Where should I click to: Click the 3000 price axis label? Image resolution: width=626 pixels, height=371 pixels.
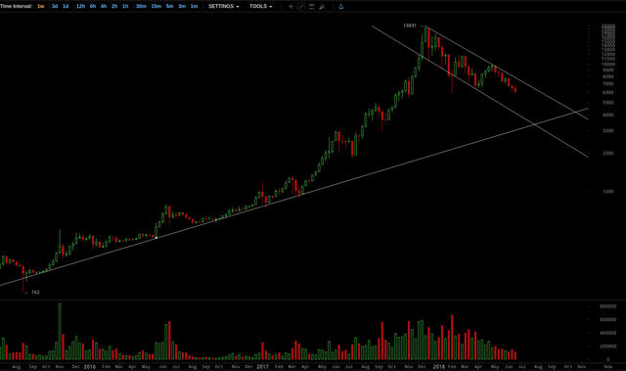click(608, 130)
